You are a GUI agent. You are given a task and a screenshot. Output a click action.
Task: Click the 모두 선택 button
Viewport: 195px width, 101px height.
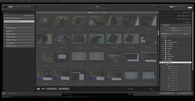[x=51, y=89]
